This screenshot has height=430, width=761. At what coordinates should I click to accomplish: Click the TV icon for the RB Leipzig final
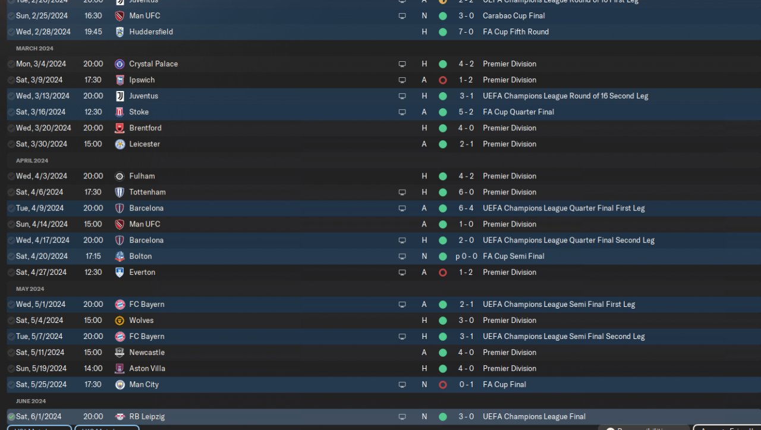pyautogui.click(x=402, y=416)
